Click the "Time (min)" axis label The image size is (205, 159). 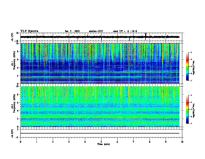[104, 144]
